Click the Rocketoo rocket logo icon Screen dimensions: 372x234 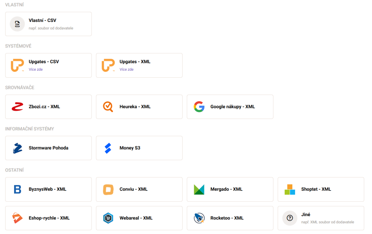pos(199,218)
